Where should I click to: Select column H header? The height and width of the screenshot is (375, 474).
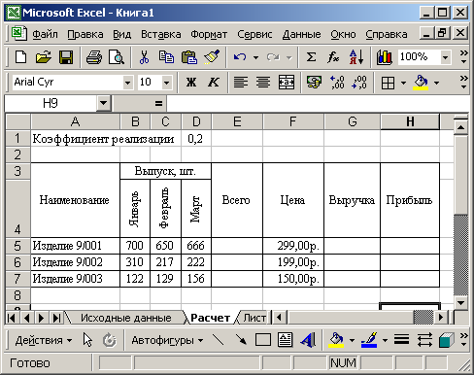(x=410, y=121)
